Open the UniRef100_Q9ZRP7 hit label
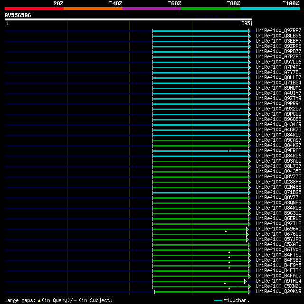304x304 pixels. (x=278, y=31)
